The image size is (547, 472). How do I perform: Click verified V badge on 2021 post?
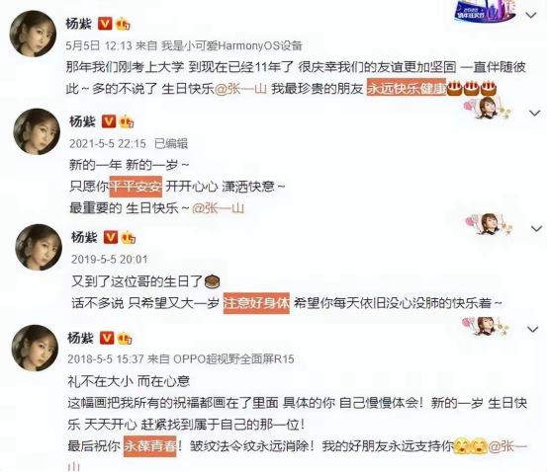(x=109, y=121)
